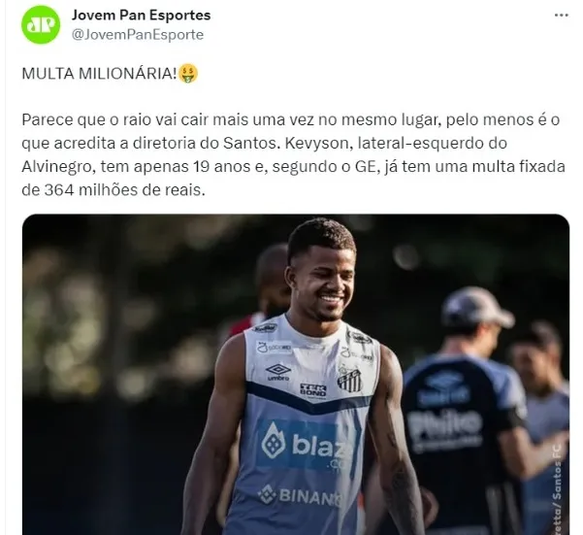Screen dimensions: 583x535
Task: Click the money-face emoji in the tweet
Action: 188,73
